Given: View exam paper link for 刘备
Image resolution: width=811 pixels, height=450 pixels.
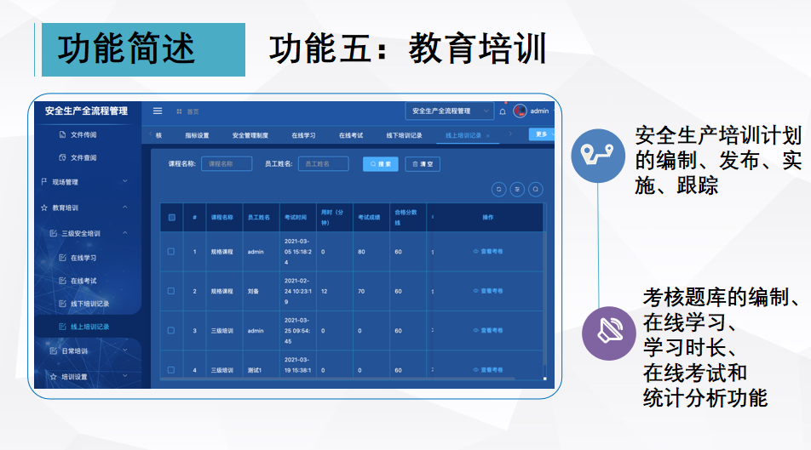Looking at the screenshot, I should 488,291.
